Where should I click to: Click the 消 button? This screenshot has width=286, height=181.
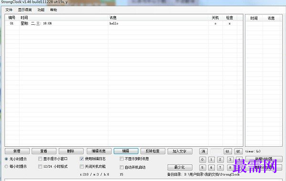coord(203,151)
